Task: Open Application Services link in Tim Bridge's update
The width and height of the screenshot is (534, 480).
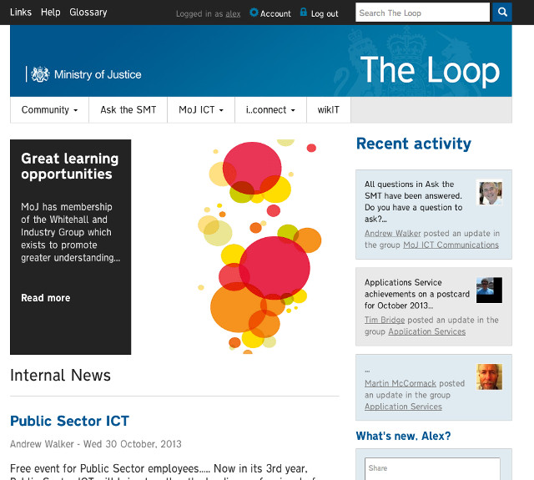Action: (x=426, y=331)
